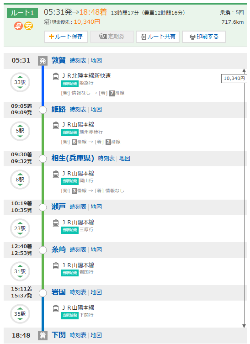The width and height of the screenshot is (250, 344).
Task: Click the orange 早 badge icon
Action: [x=18, y=26]
